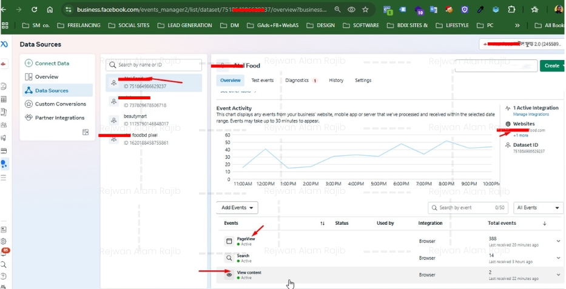This screenshot has width=566, height=289.
Task: Click the Meta logo icon
Action: (x=4, y=45)
